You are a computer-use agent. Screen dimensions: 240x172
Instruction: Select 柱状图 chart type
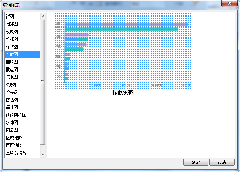[x=12, y=47]
